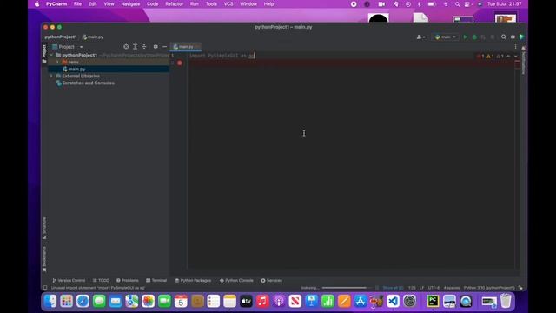Click UTF-8 encoding widget

click(434, 288)
